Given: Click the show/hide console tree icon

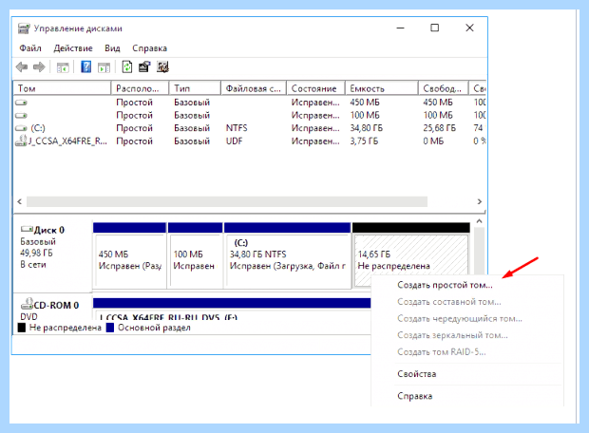Looking at the screenshot, I should click(x=63, y=67).
